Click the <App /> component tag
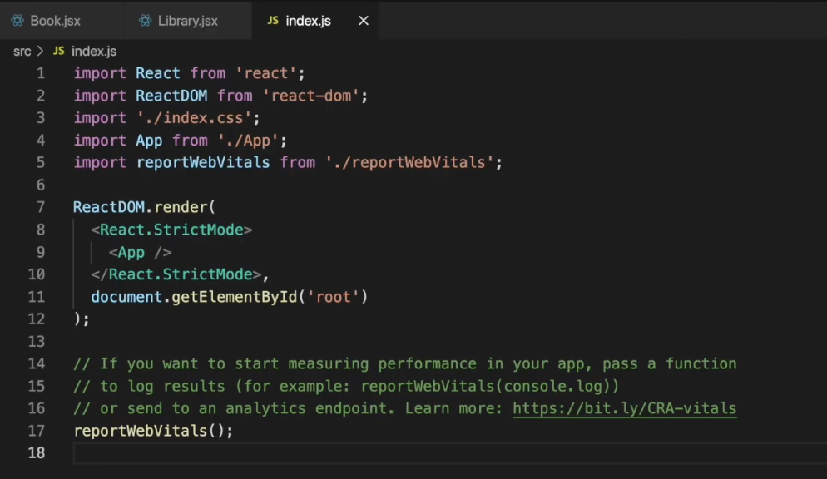This screenshot has height=479, width=827. (x=140, y=253)
